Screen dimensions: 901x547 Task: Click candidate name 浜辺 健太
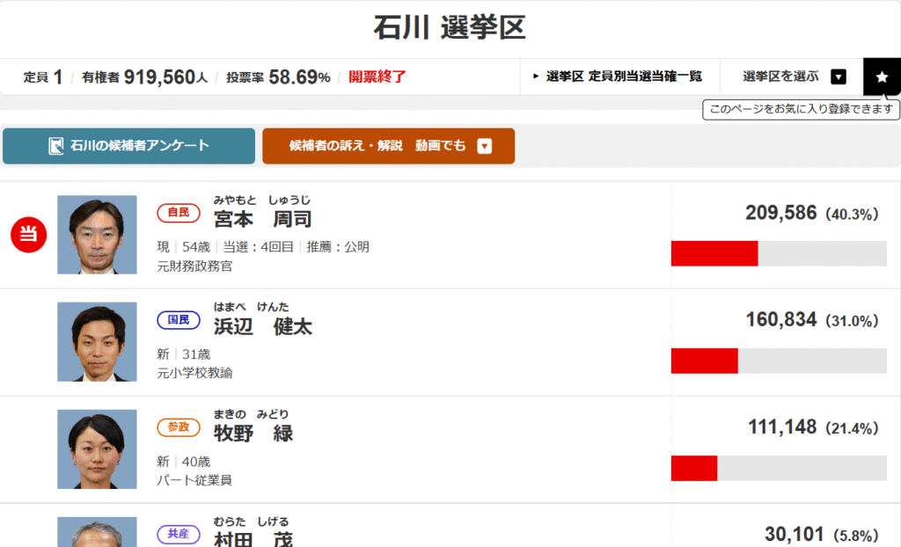tap(262, 327)
